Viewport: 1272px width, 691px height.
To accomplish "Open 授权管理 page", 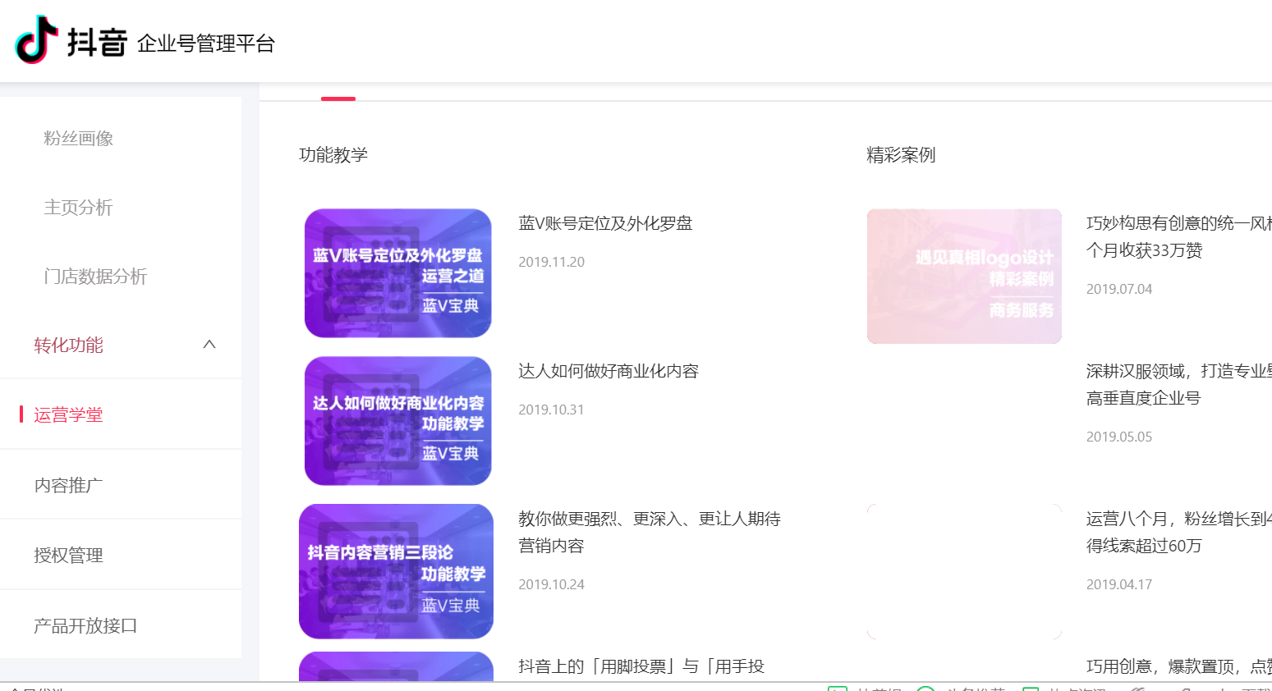I will pyautogui.click(x=68, y=555).
